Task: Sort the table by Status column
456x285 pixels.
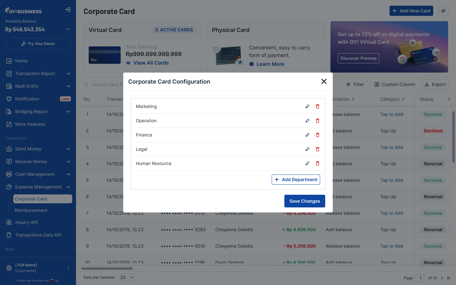Action: pos(449,99)
